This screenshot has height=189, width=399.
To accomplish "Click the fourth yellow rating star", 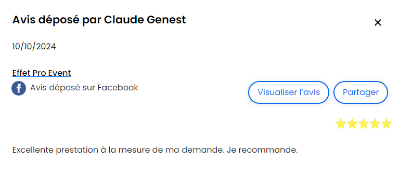I will (375, 124).
